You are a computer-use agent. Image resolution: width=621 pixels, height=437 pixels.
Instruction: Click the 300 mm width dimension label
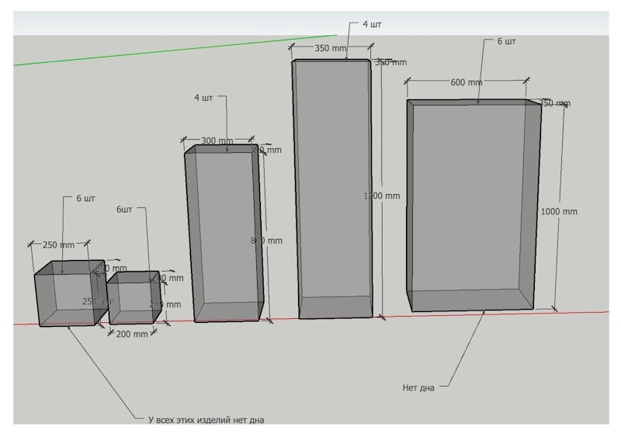(217, 141)
